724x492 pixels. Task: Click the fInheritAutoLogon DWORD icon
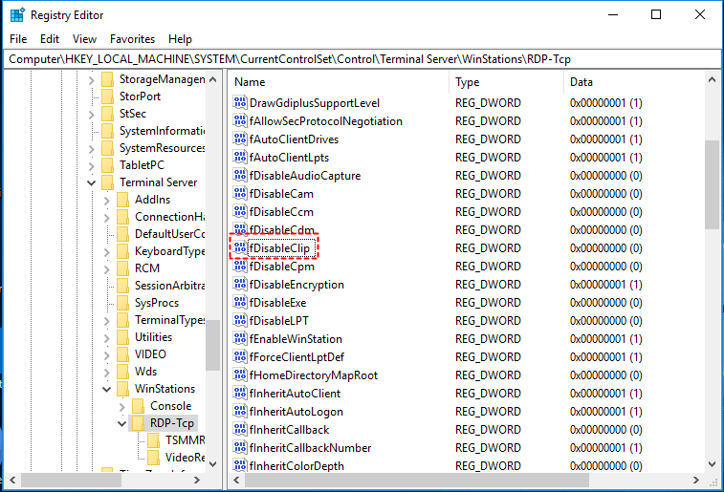pos(240,412)
